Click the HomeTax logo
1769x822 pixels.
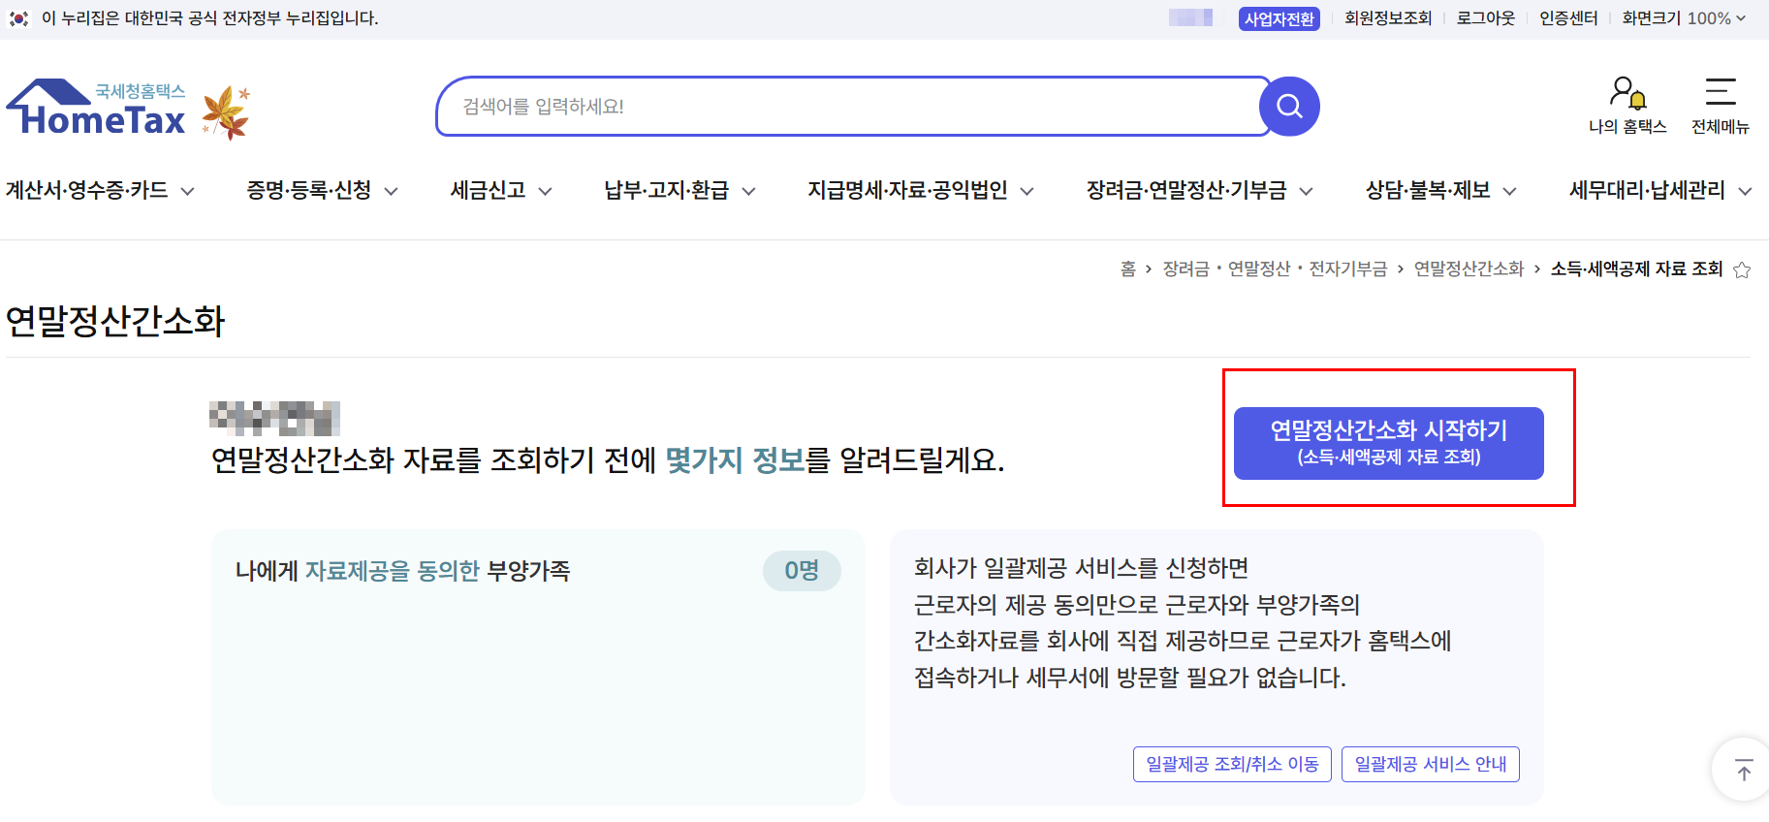point(96,108)
